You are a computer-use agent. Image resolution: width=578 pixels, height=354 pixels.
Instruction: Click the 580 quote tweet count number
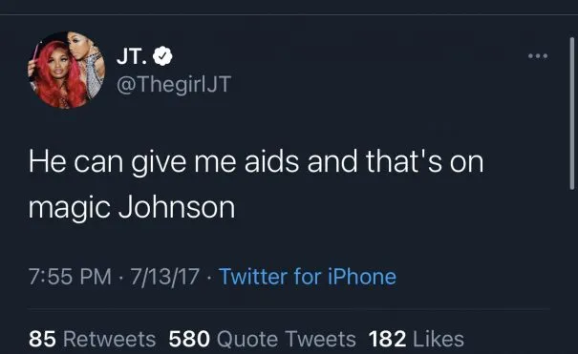point(189,339)
